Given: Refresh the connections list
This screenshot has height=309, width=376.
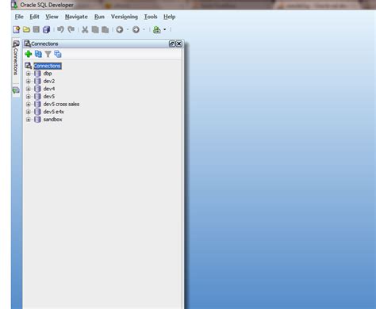Looking at the screenshot, I should tap(38, 54).
